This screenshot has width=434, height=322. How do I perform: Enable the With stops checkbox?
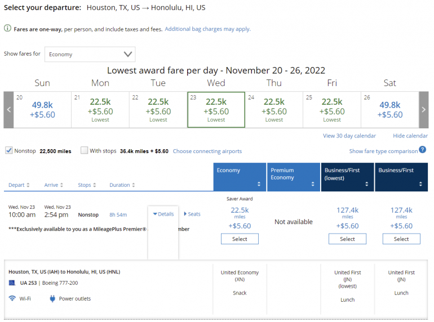click(85, 150)
